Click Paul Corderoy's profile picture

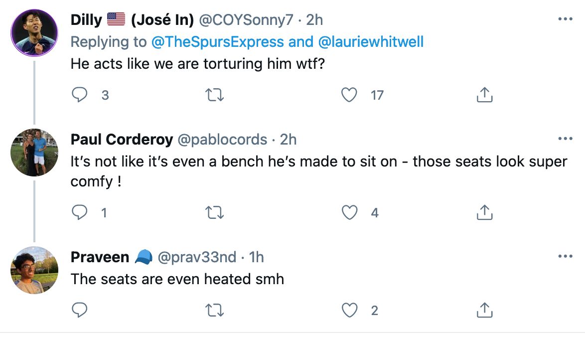[x=34, y=152]
